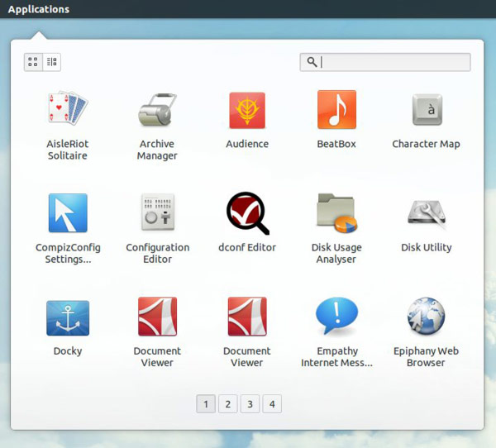Viewport: 496px width, 448px height.
Task: Go to applications page 3
Action: coord(250,404)
